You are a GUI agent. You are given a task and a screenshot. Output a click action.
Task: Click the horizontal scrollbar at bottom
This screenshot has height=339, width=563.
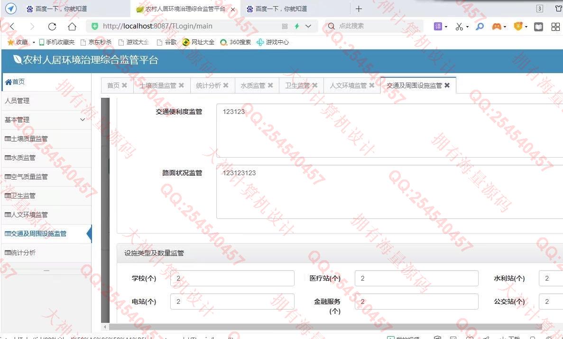pyautogui.click(x=325, y=327)
